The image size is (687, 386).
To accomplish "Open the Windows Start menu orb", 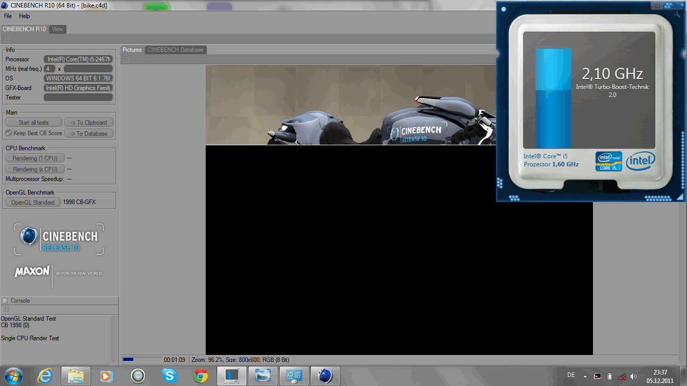I will pos(14,376).
